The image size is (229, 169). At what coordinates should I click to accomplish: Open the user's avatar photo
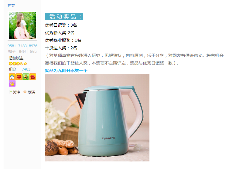(x=22, y=25)
